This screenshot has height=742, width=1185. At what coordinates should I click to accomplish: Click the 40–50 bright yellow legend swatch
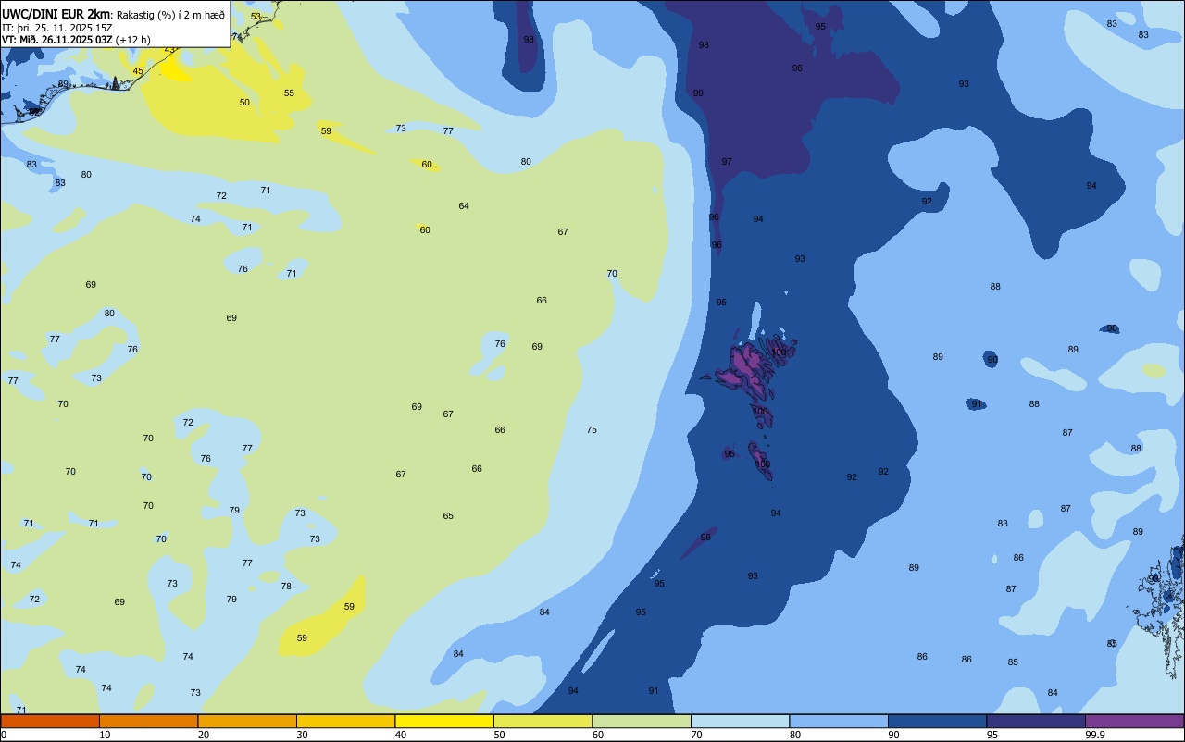click(x=444, y=721)
